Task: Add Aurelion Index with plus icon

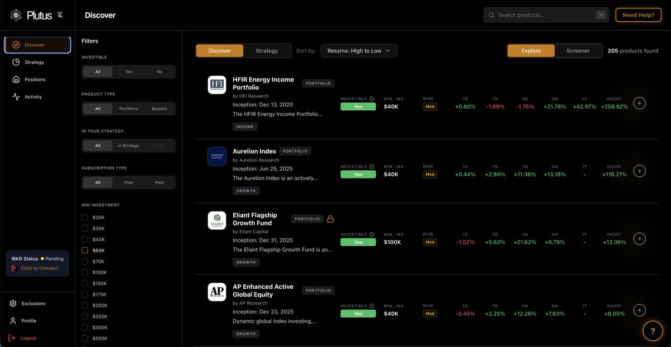Action: point(640,171)
